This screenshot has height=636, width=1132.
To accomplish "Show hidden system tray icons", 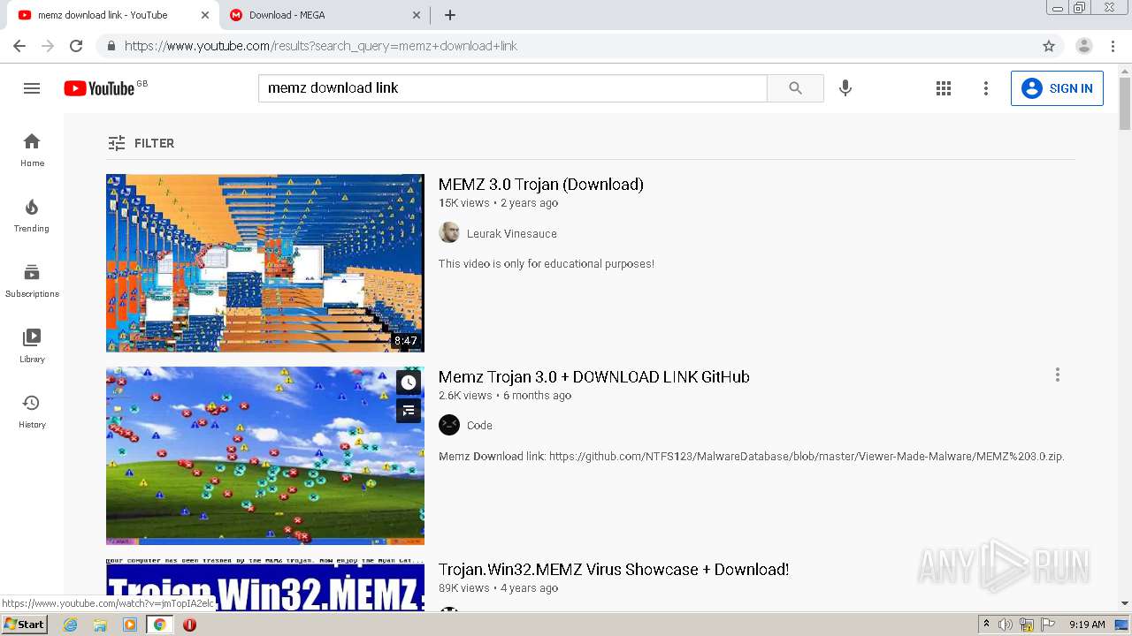I will (986, 625).
